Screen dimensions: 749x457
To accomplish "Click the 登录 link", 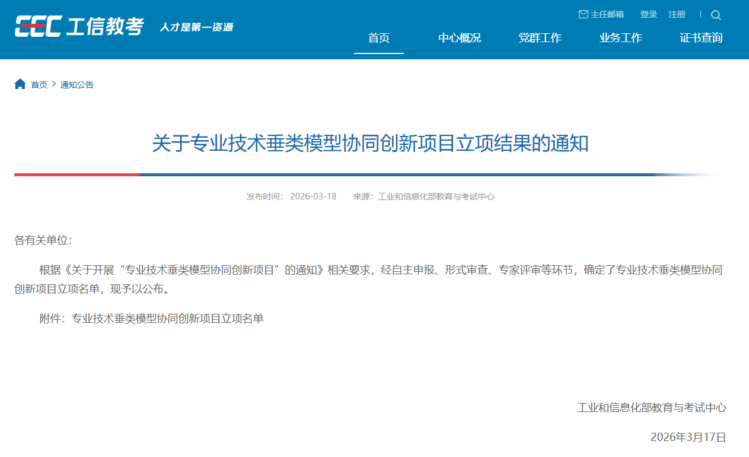I will pyautogui.click(x=648, y=14).
